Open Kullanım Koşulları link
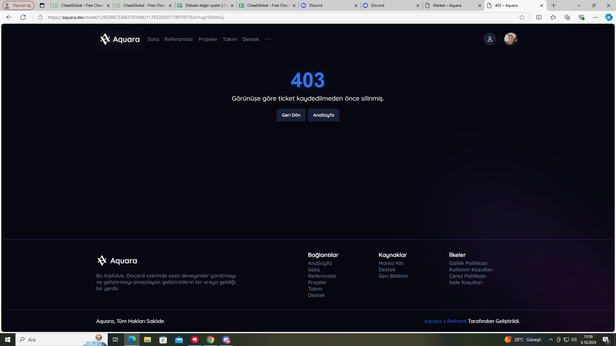616x346 pixels. click(471, 269)
